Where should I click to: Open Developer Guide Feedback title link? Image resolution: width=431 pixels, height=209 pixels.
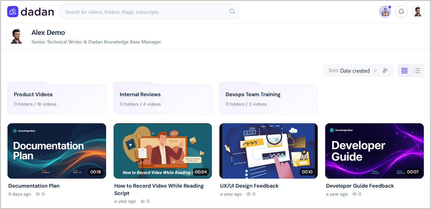pyautogui.click(x=360, y=186)
